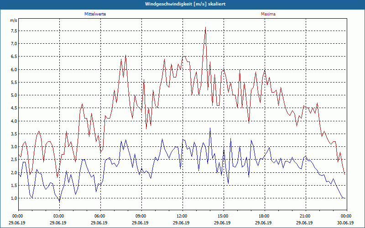The image size is (365, 228).
Task: Click the 6,5 y-axis value
Action: tap(14, 57)
